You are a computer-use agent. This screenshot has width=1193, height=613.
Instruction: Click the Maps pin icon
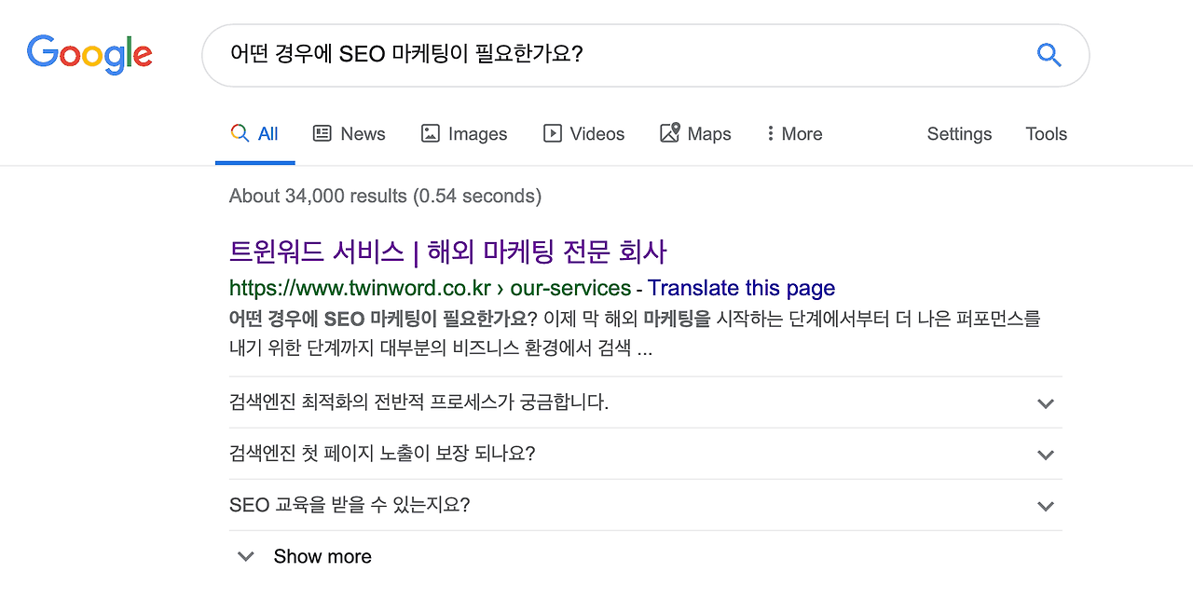pos(669,133)
